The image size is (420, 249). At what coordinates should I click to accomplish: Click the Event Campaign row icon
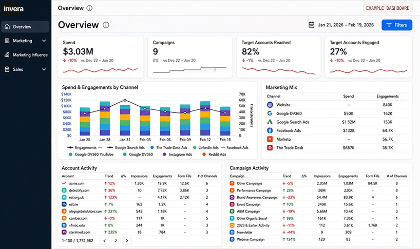coord(232,204)
